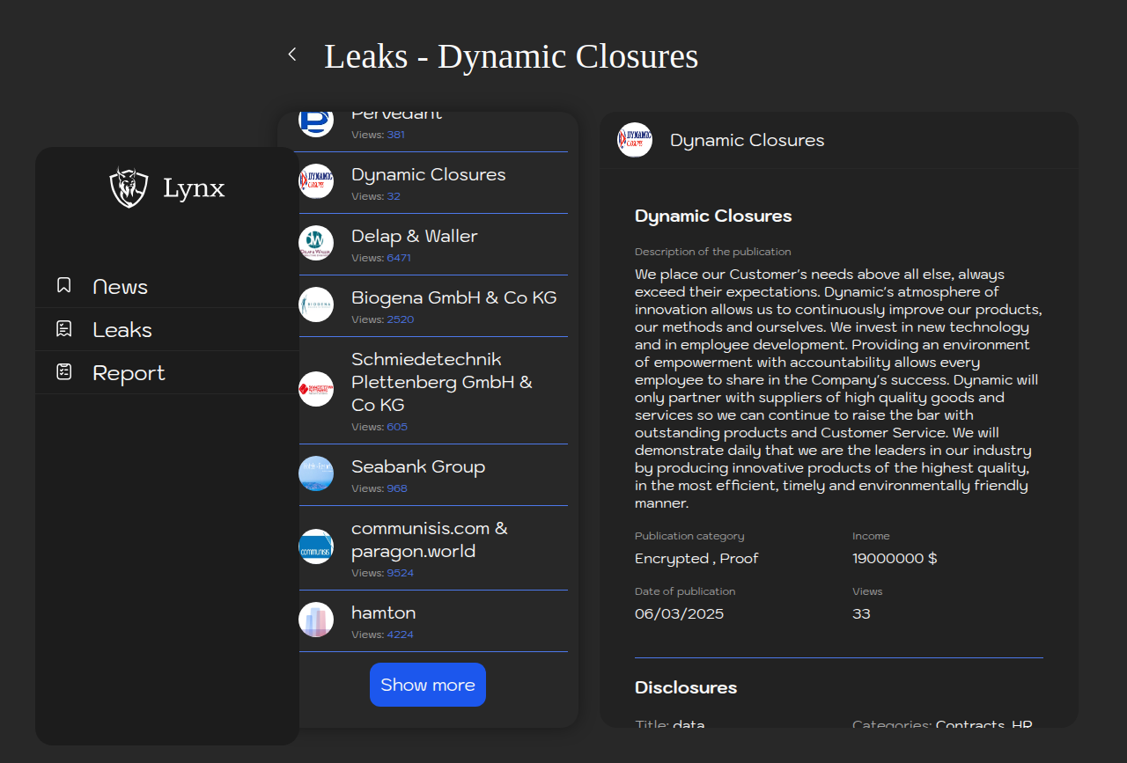
Task: Click the checklist icon next to Report
Action: [63, 372]
